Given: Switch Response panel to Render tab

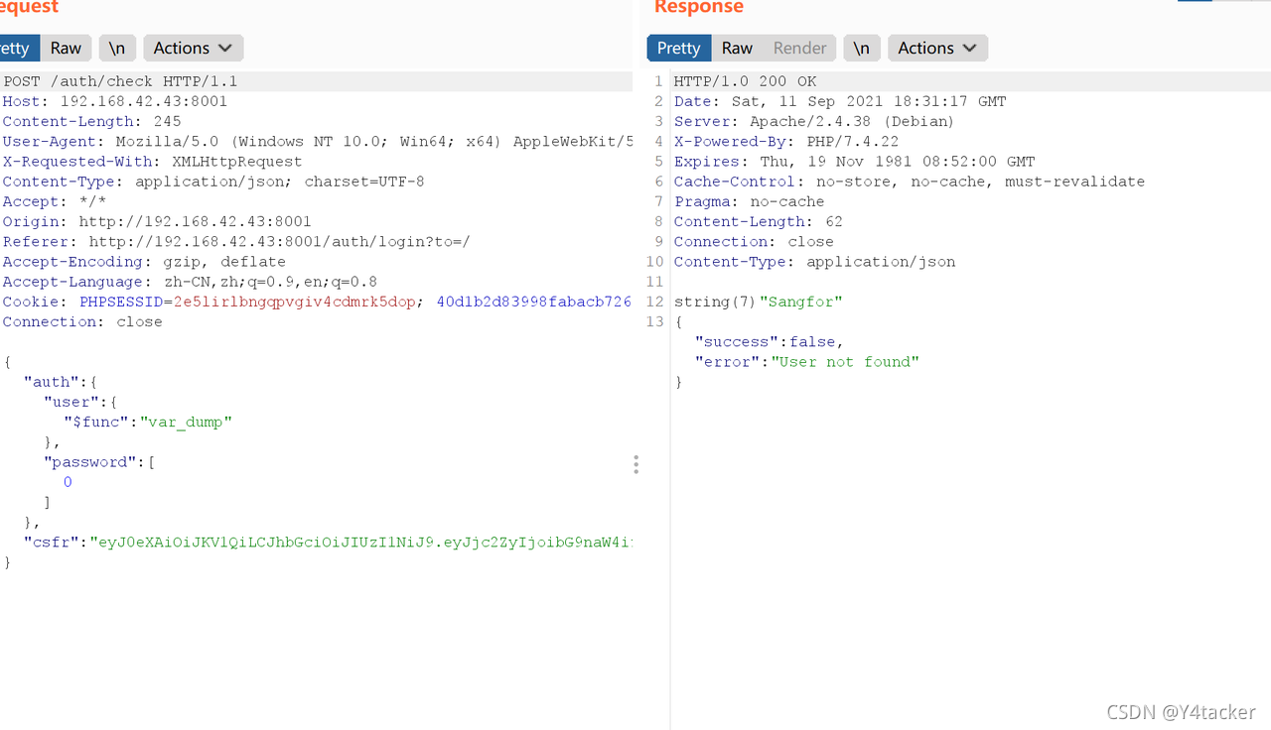Looking at the screenshot, I should coord(799,48).
